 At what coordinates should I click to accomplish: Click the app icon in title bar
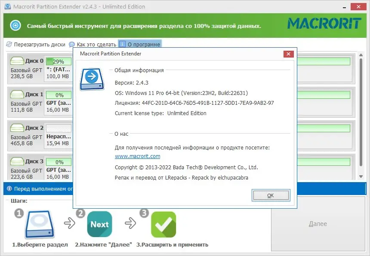tap(8, 6)
